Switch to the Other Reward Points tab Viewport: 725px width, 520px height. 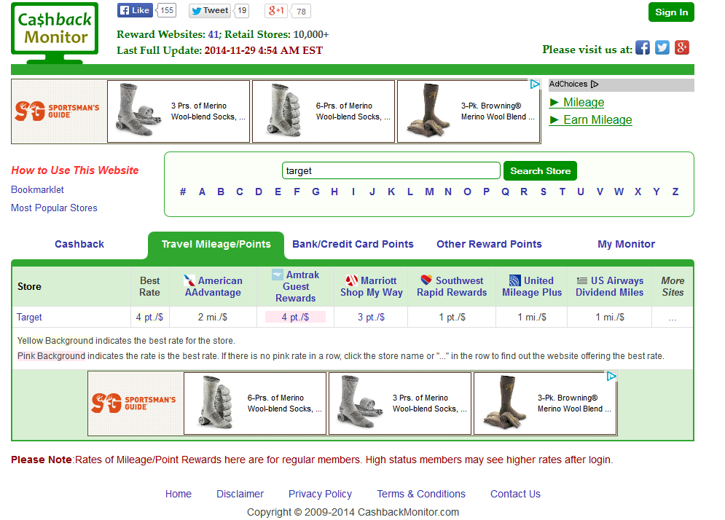(489, 244)
